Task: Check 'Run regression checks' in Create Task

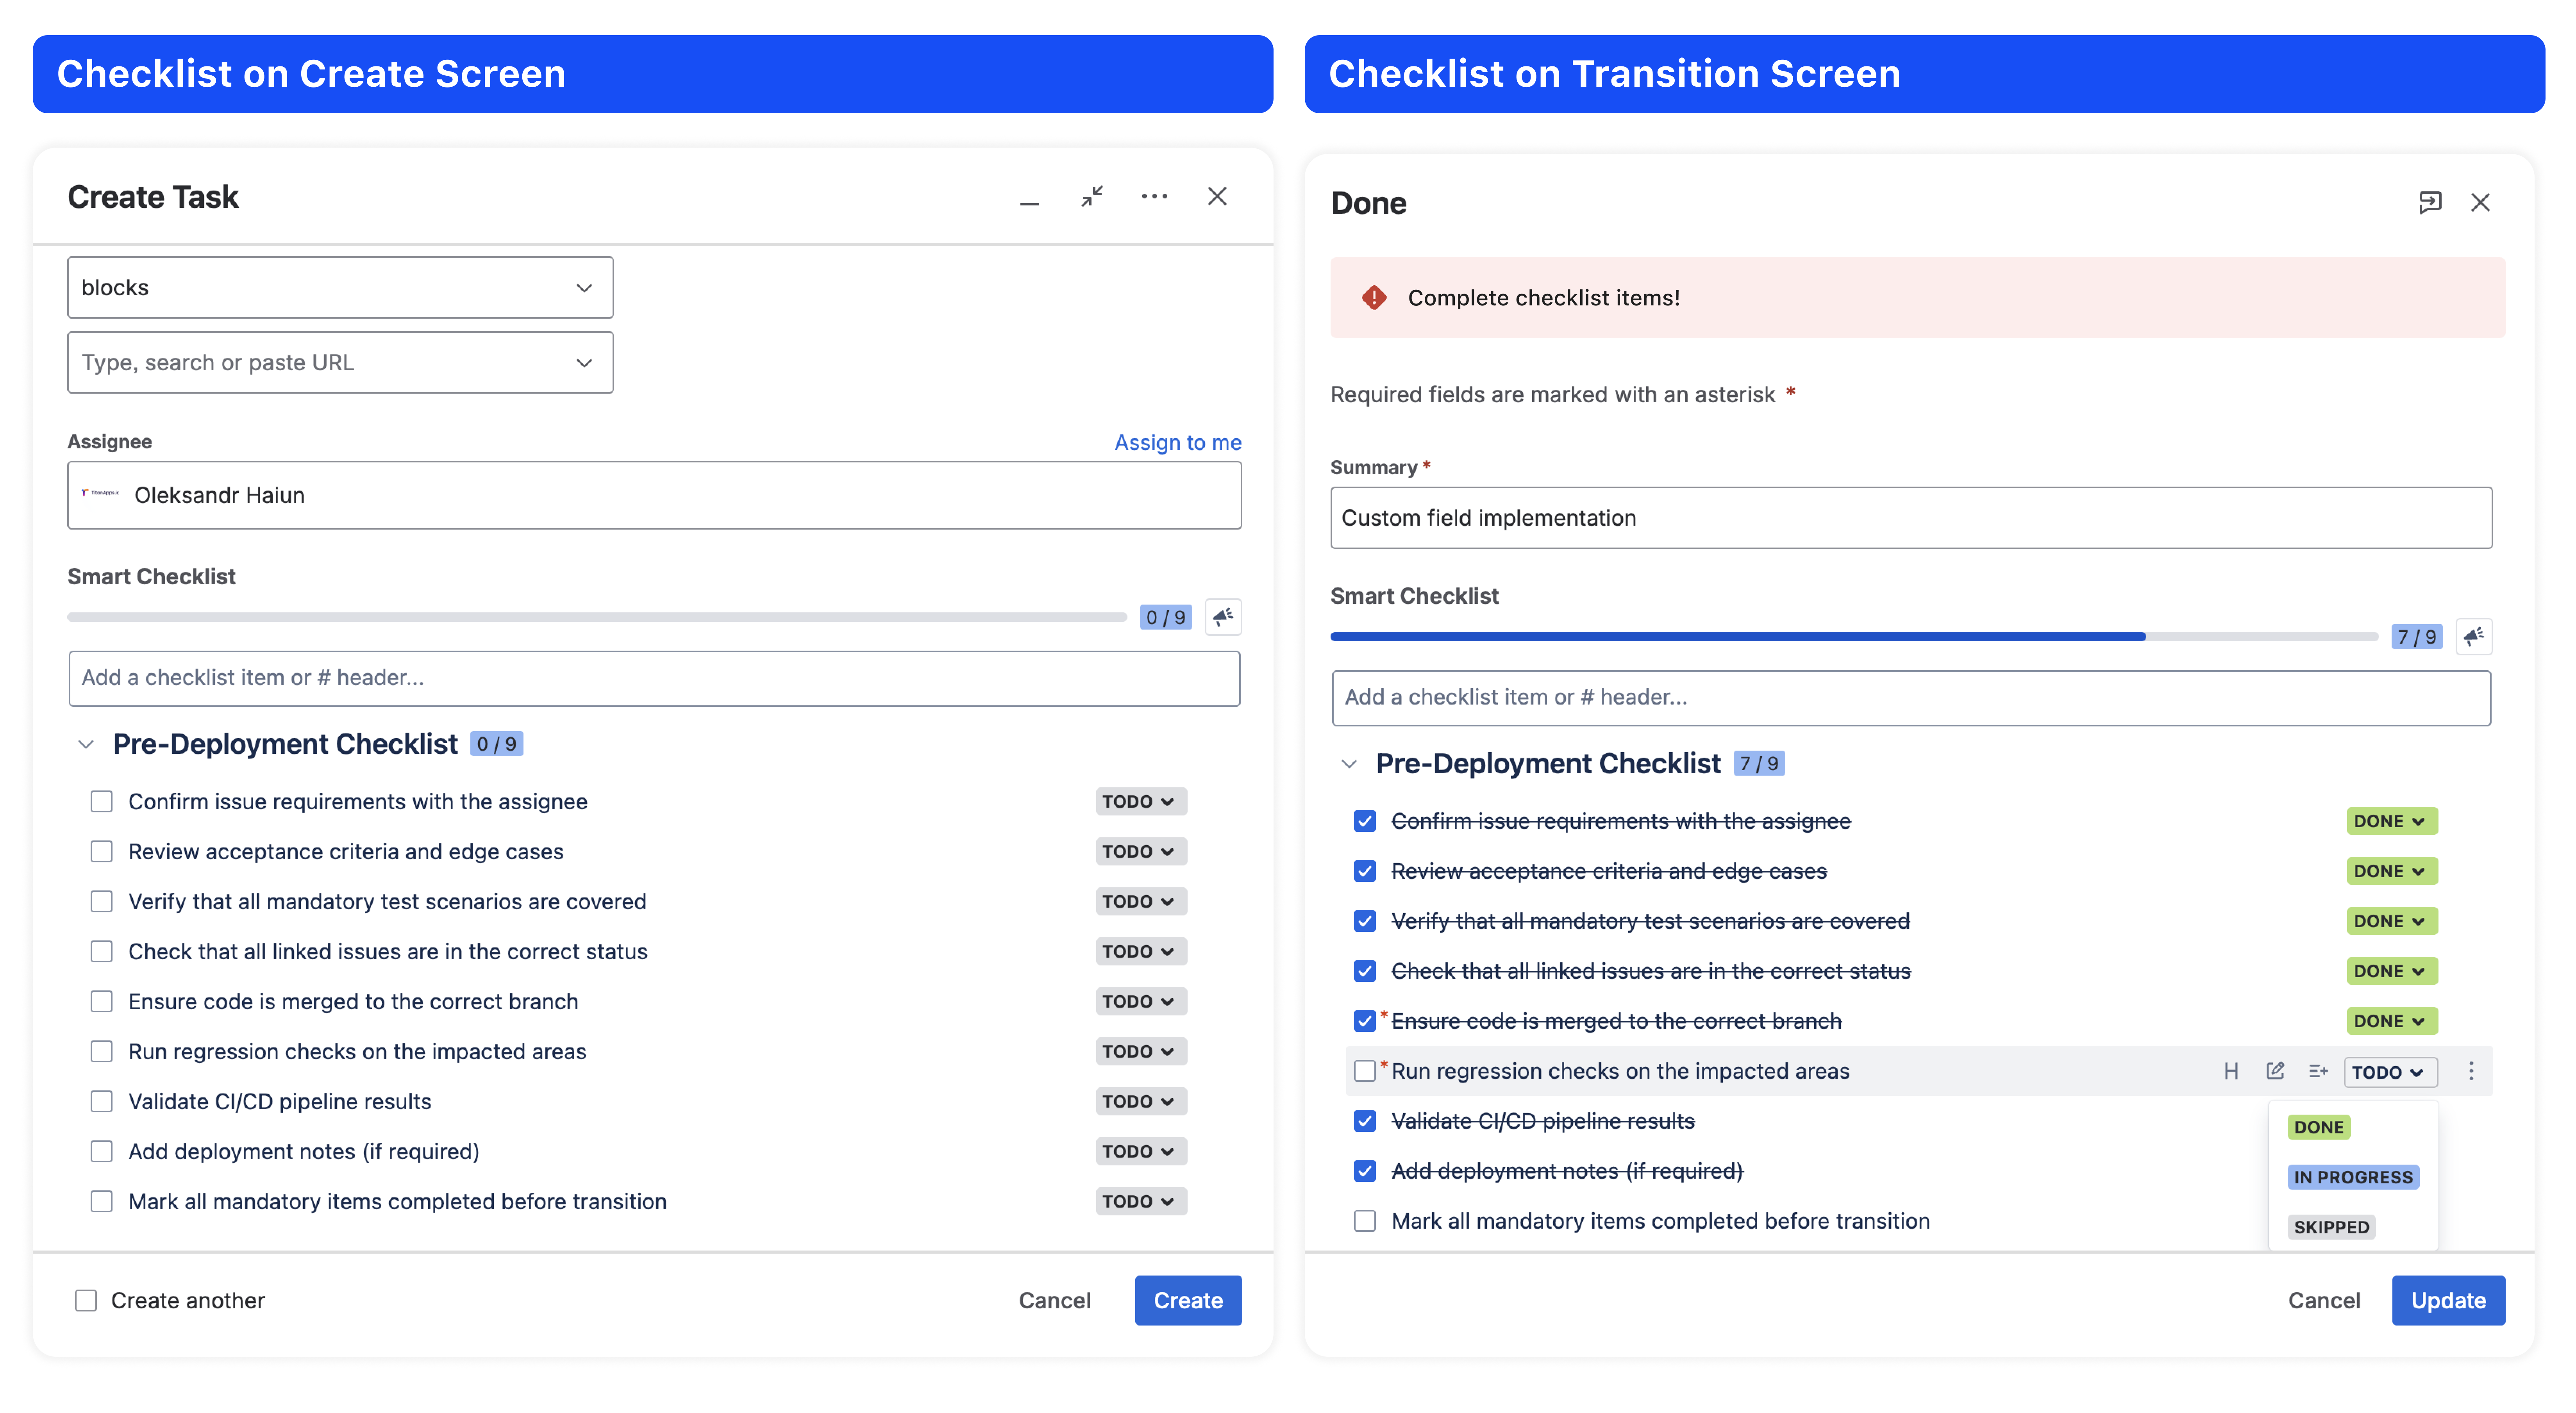Action: pyautogui.click(x=101, y=1051)
